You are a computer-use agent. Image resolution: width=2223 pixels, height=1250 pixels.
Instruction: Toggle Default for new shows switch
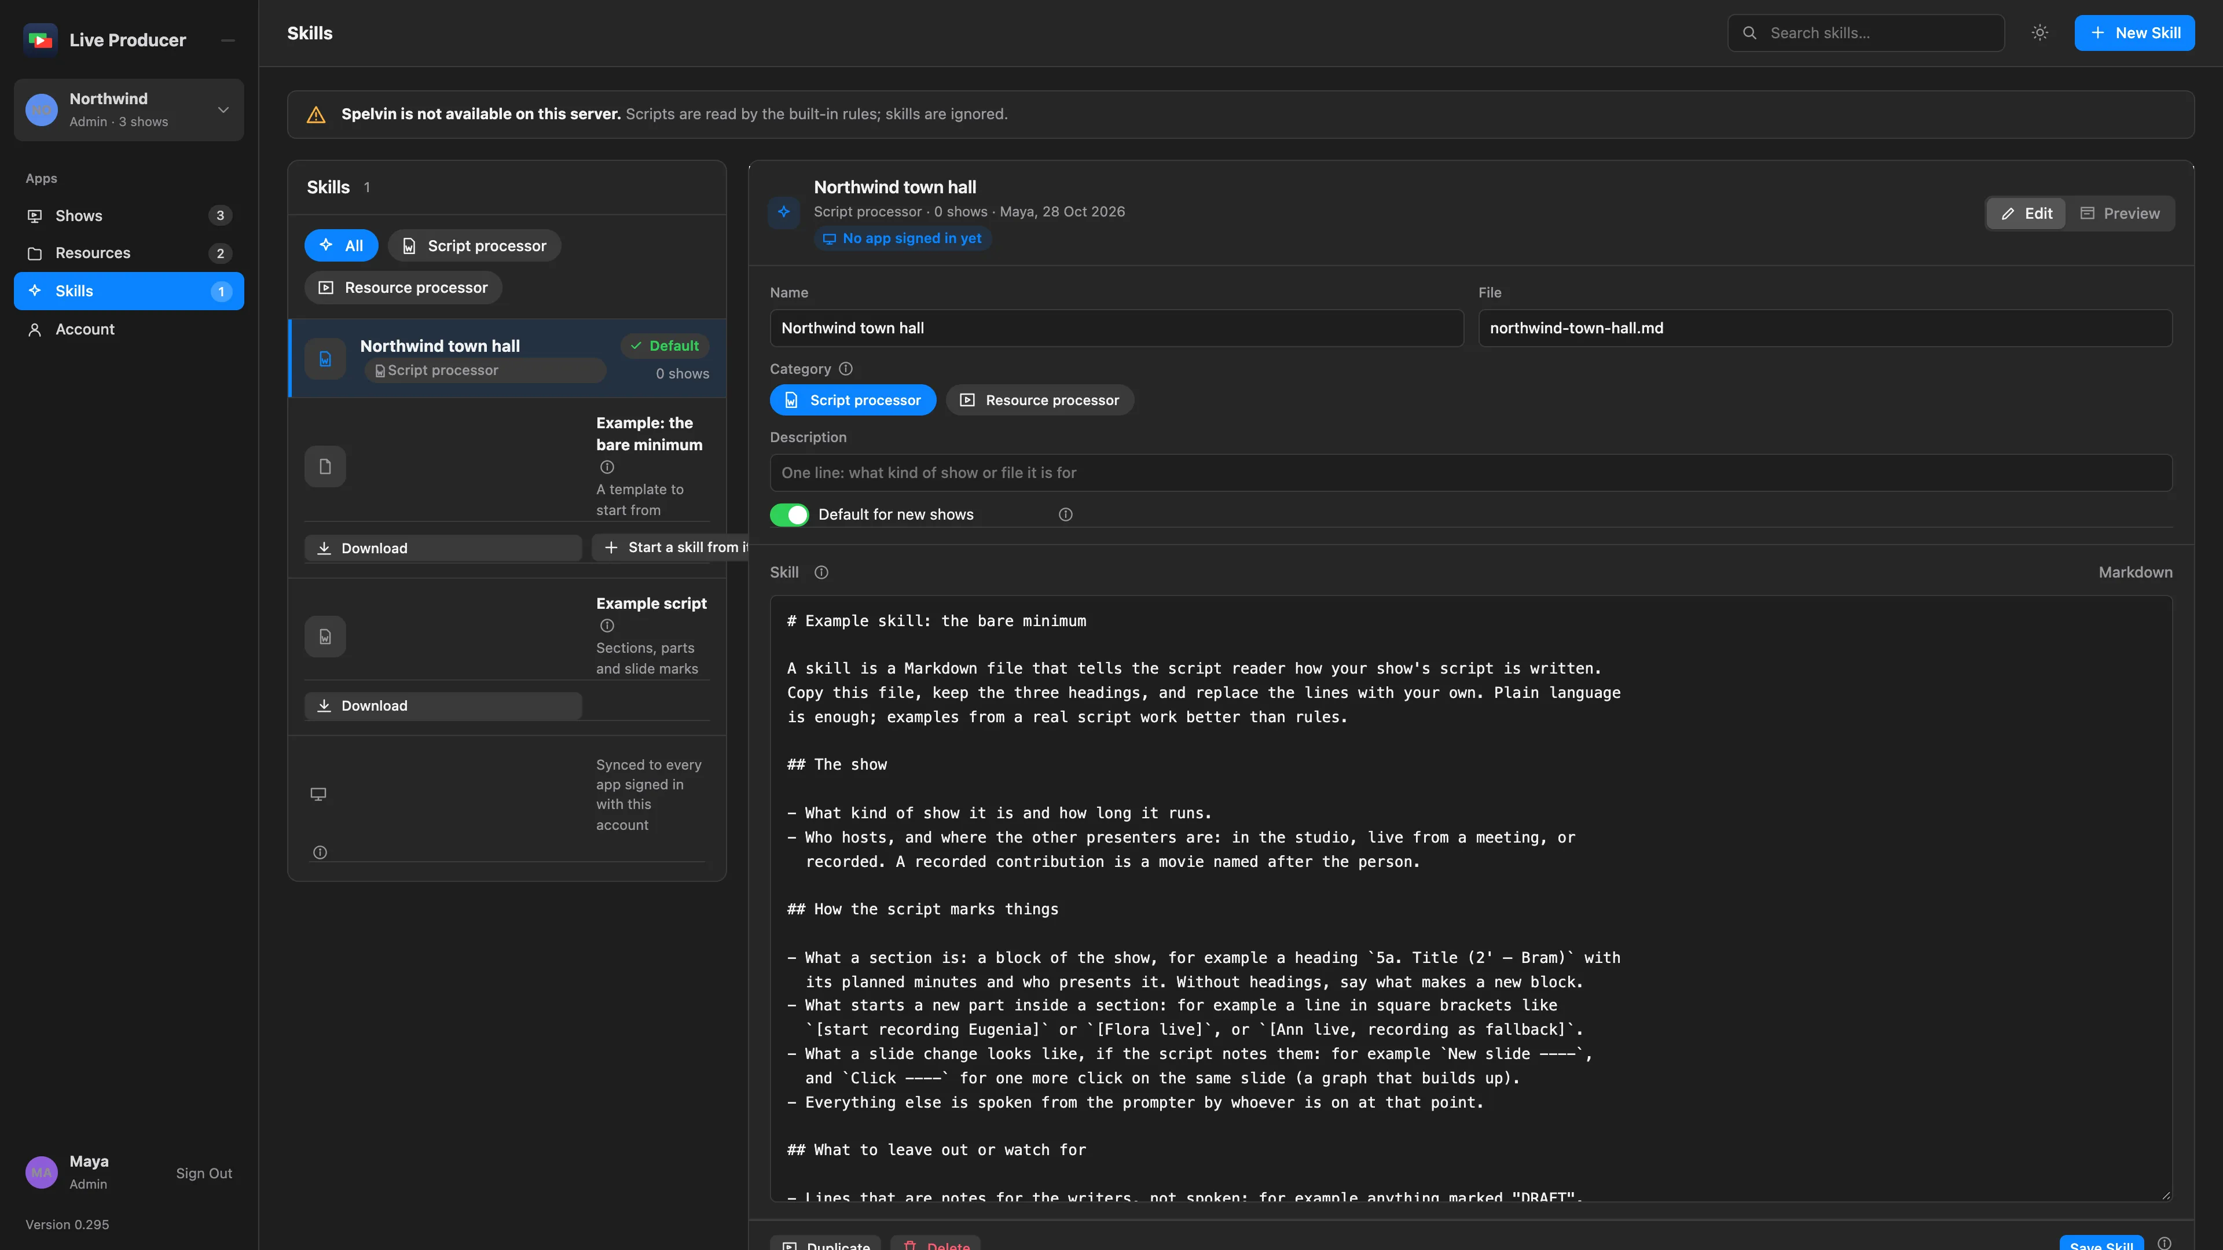788,515
